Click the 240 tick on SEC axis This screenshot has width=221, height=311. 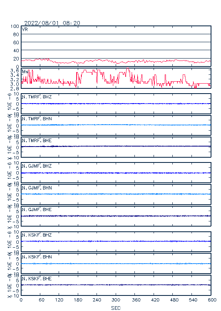click(x=97, y=300)
